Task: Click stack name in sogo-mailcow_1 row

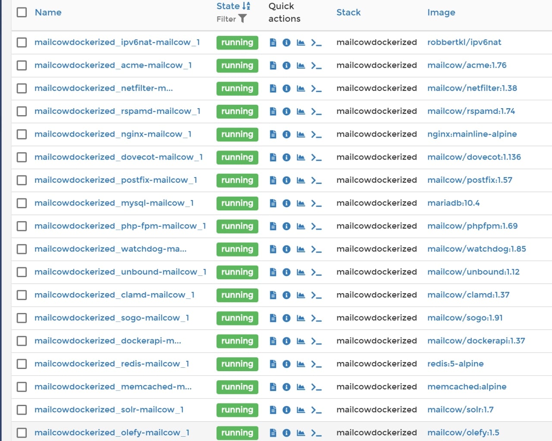Action: pyautogui.click(x=376, y=318)
